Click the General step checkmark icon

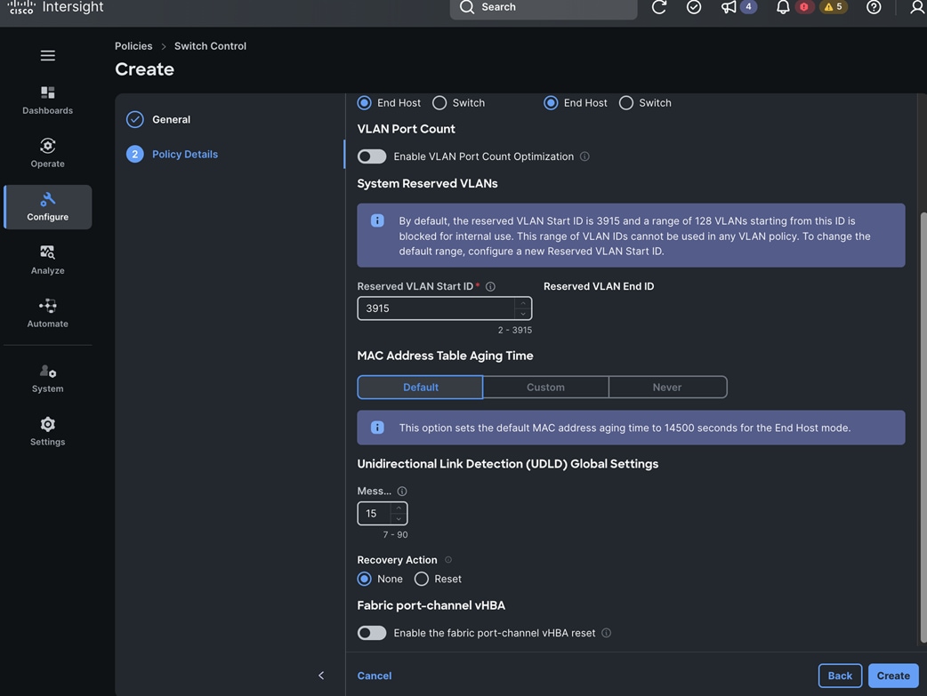(x=135, y=119)
